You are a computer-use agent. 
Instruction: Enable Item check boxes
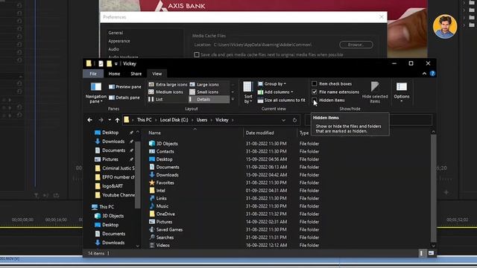point(315,84)
